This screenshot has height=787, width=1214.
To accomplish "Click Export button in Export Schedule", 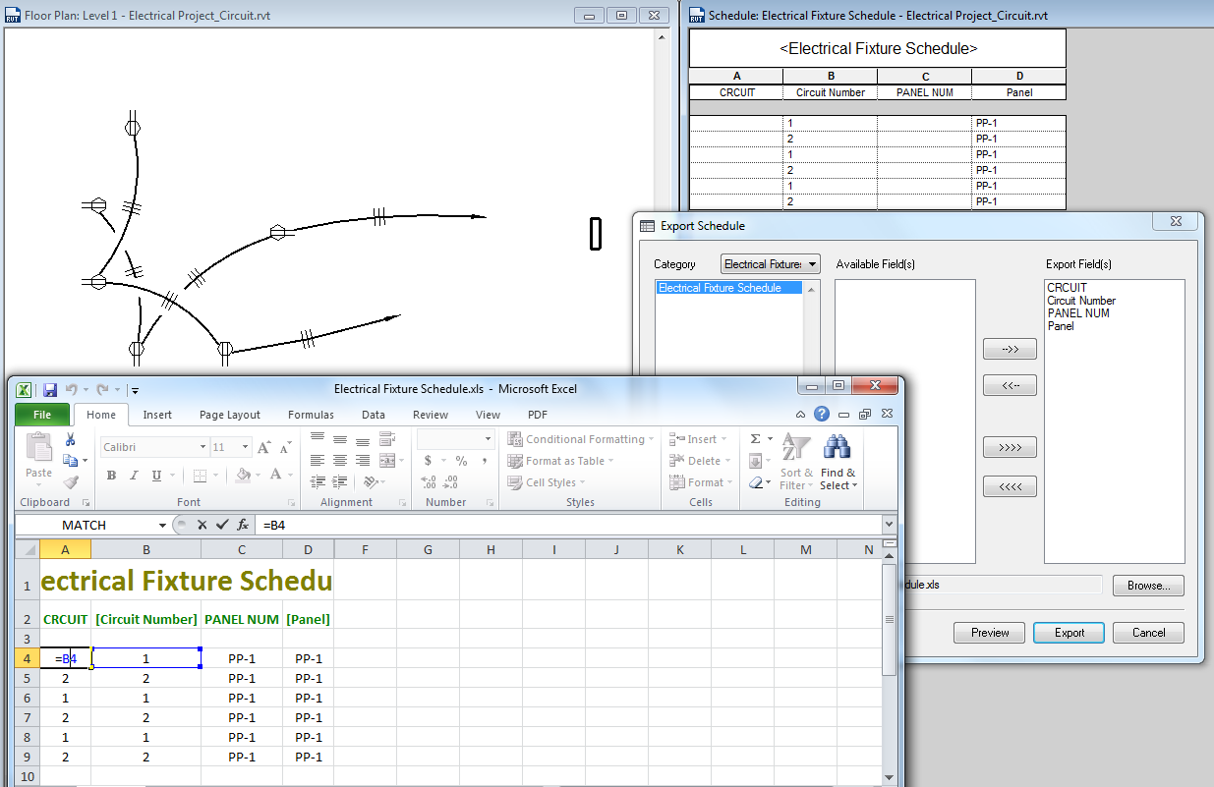I will pyautogui.click(x=1069, y=633).
